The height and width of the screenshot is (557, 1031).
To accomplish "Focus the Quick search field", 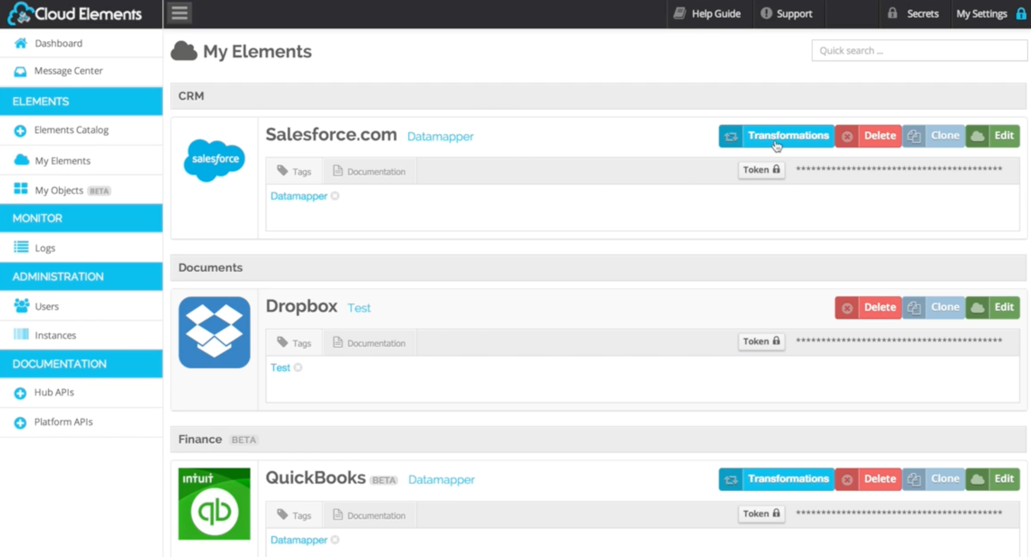I will point(919,50).
